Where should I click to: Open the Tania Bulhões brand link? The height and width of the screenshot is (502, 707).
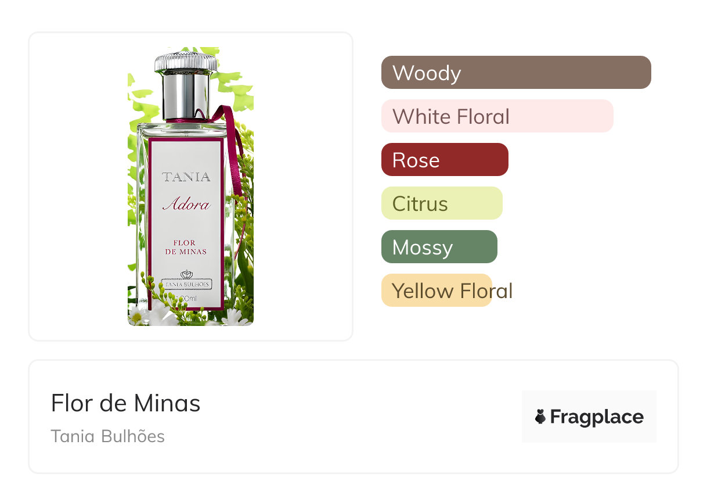[x=107, y=436]
